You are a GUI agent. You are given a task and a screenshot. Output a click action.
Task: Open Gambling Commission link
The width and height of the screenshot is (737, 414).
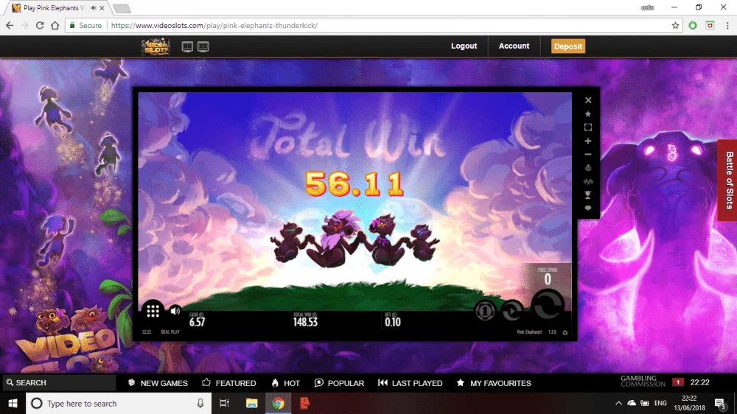[643, 381]
